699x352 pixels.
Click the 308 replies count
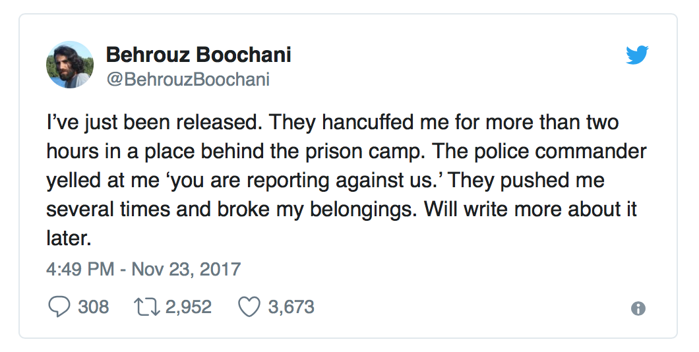[94, 307]
